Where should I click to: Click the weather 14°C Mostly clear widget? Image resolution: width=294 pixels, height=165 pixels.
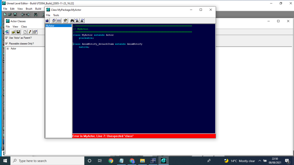coord(240,161)
